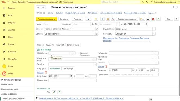Image resolution: width=180 pixels, height=101 pixels.
Task: Go back using the left arrow
Action: click(38, 7)
